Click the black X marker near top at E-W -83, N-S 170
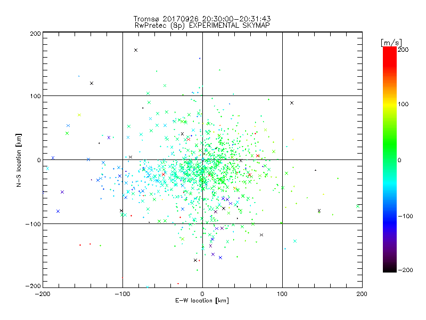 [136, 50]
